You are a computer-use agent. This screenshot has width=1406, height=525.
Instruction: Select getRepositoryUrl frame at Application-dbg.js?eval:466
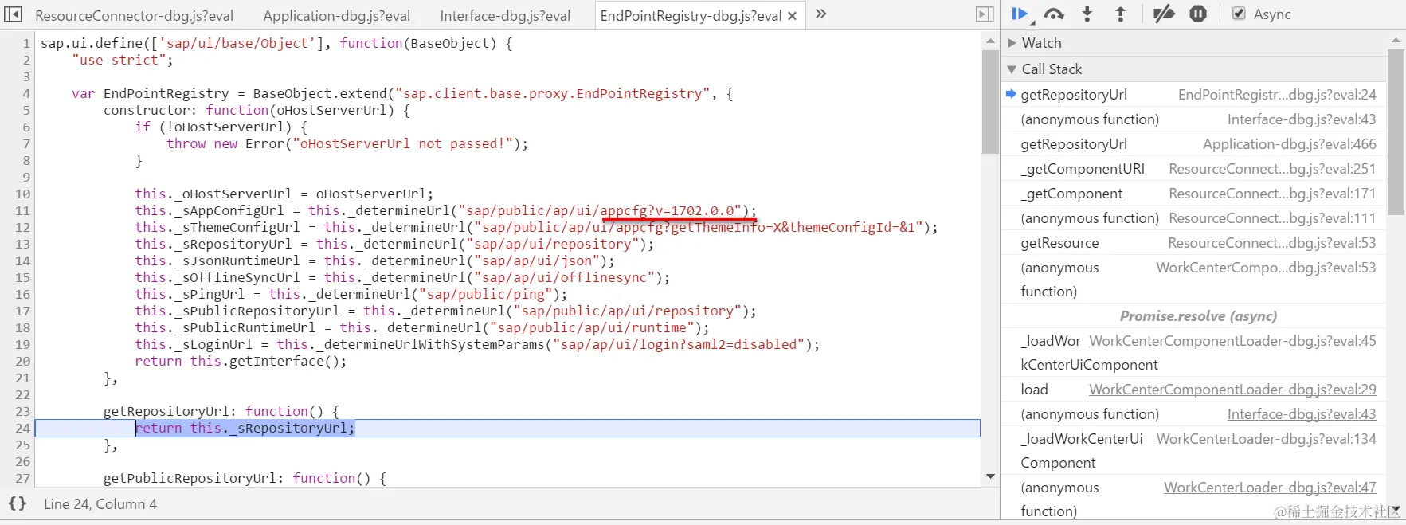(1193, 144)
